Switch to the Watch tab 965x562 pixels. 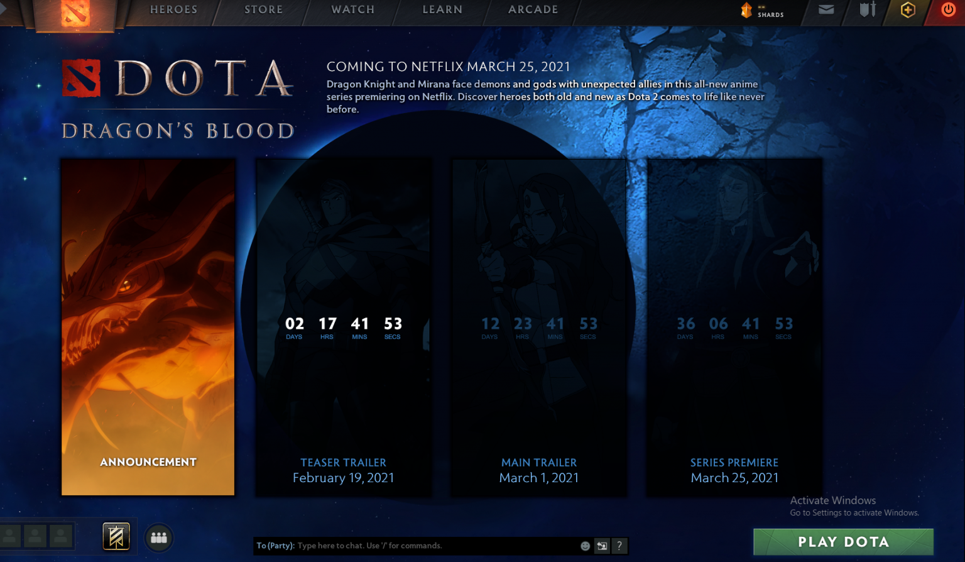point(352,9)
